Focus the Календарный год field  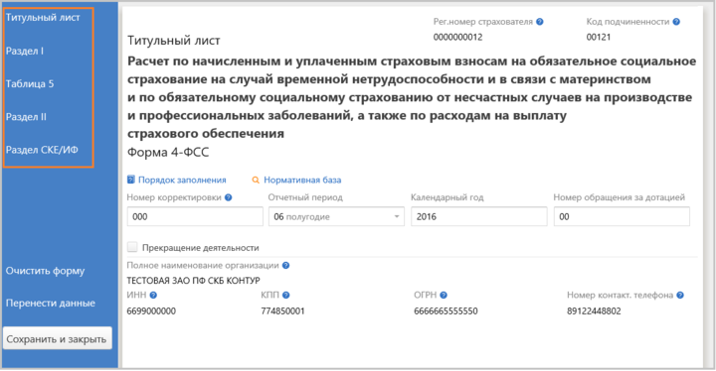pyautogui.click(x=478, y=216)
